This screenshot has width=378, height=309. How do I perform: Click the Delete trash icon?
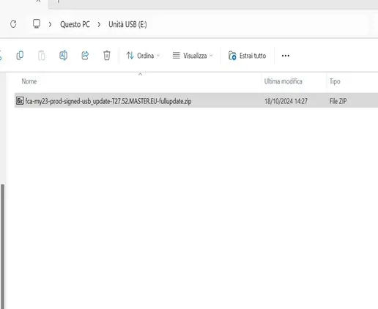click(107, 56)
